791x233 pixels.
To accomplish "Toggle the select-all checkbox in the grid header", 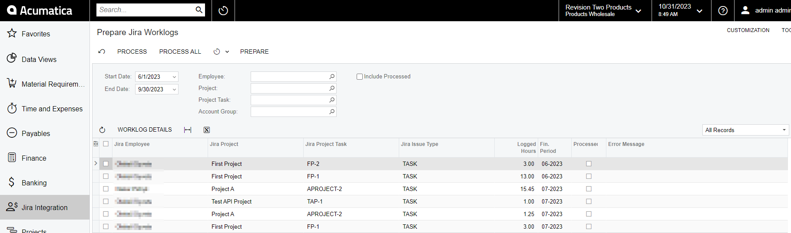I will (x=106, y=144).
